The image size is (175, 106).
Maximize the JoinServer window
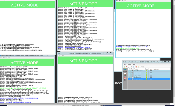pyautogui.click(x=107, y=53)
